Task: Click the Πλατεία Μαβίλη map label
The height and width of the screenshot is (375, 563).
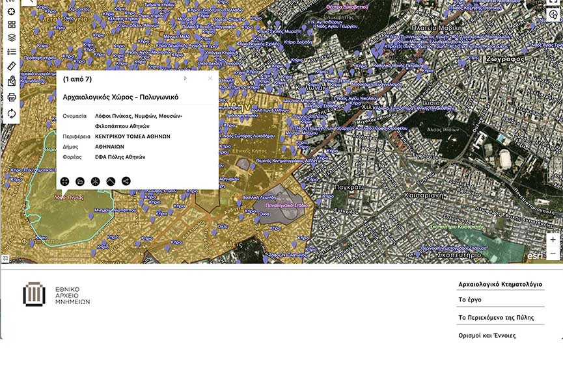Action: 437,27
